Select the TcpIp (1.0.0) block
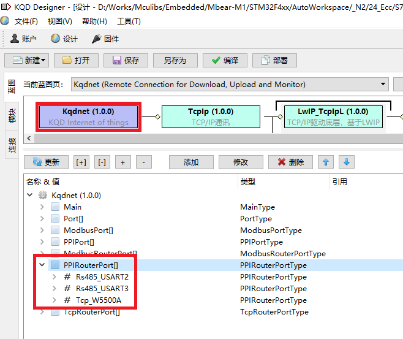Screen dimensions: 403x339 click(210, 116)
